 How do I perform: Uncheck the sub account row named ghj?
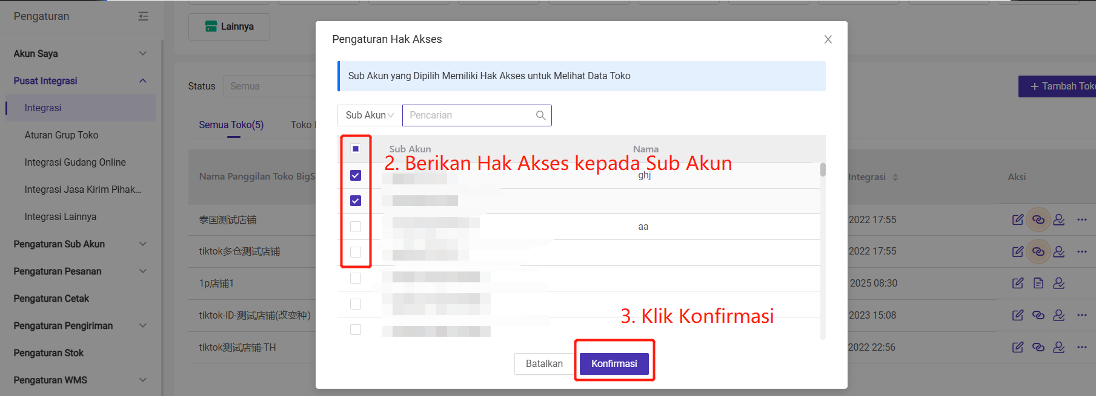356,175
